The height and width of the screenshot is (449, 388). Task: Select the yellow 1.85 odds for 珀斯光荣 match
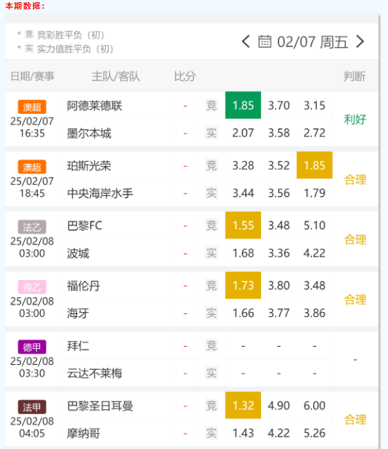pos(315,165)
